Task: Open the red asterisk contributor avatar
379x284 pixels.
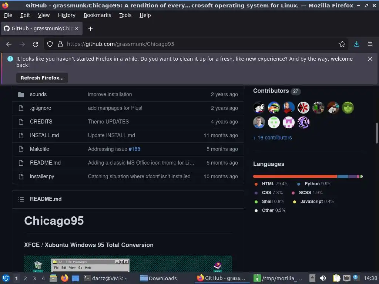Action: point(303,108)
